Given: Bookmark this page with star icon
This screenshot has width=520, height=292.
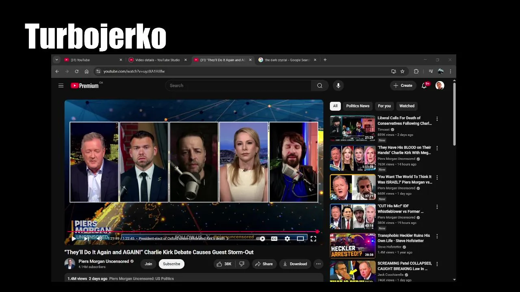Looking at the screenshot, I should point(403,71).
